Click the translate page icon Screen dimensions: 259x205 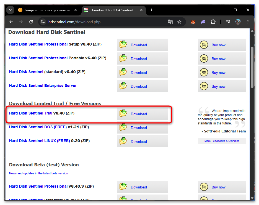click(x=170, y=22)
